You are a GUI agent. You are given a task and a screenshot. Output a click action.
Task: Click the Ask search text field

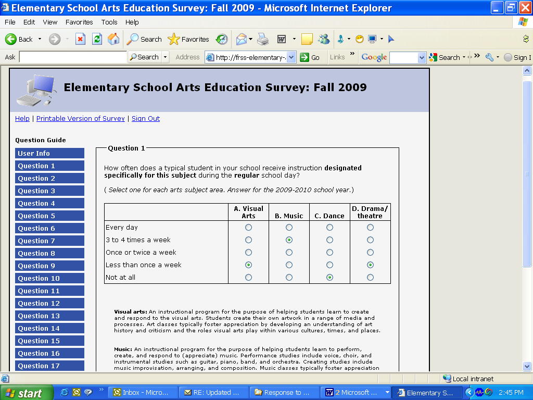coord(73,57)
